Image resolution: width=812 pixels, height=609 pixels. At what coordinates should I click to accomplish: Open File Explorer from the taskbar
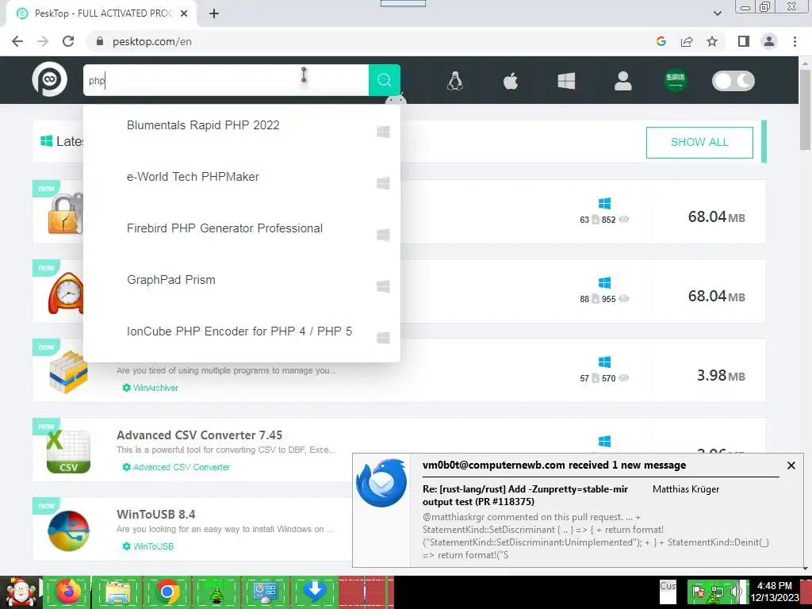[117, 592]
